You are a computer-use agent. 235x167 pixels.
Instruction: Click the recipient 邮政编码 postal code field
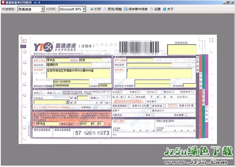point(189,86)
